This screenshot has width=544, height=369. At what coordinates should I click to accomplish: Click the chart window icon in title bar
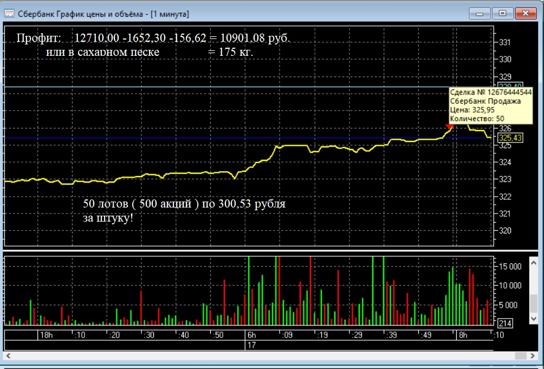pos(9,14)
